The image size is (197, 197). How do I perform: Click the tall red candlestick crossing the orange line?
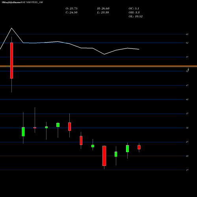pos(11,61)
